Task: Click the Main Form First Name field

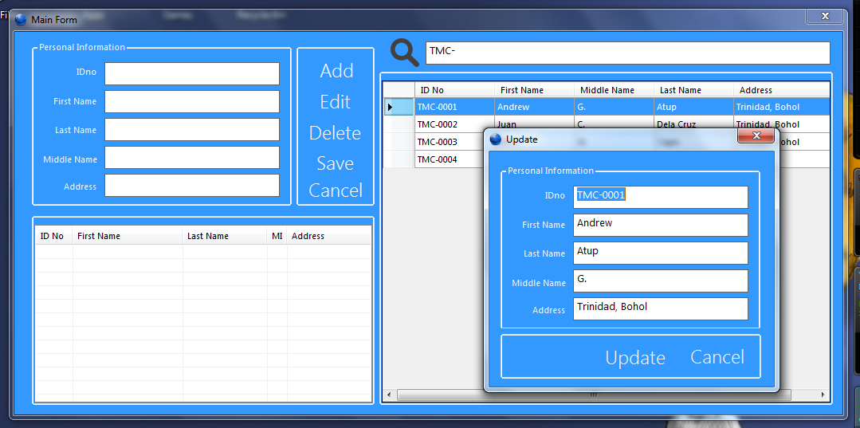Action: [192, 101]
